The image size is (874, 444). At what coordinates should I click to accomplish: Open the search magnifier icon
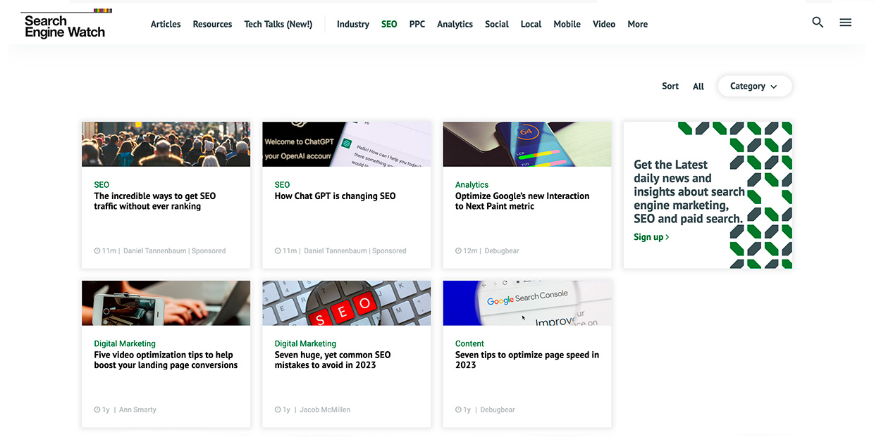pos(818,23)
